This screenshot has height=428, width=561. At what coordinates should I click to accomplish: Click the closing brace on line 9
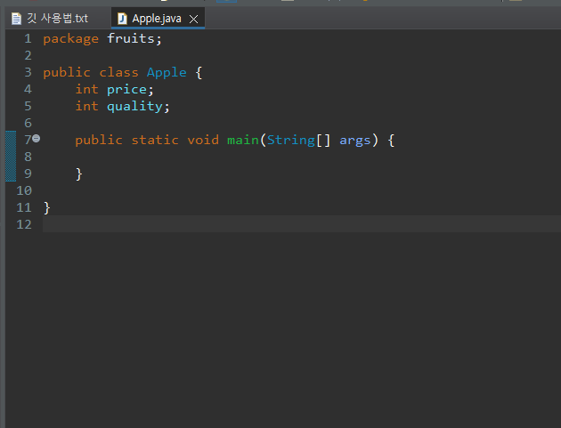pos(79,174)
